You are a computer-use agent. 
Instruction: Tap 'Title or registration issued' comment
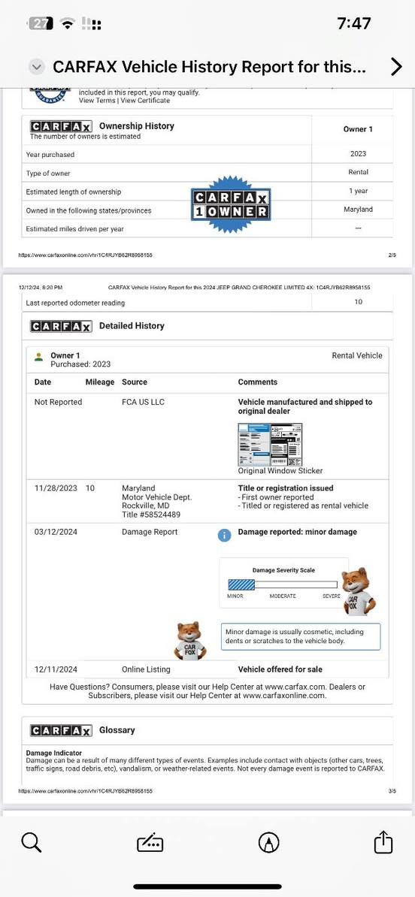286,488
